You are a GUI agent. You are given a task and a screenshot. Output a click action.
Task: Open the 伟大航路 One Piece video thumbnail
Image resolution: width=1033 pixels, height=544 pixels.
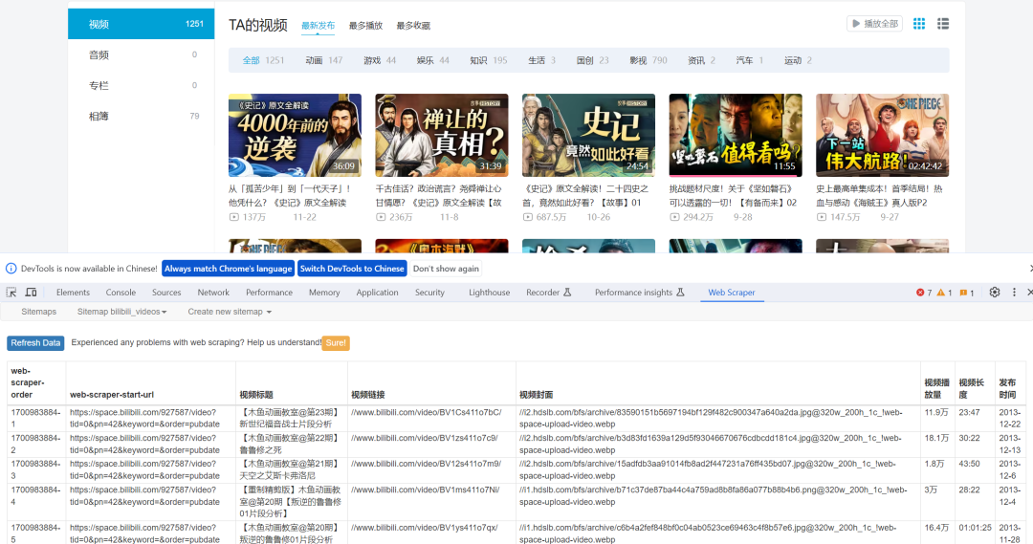[x=882, y=135]
